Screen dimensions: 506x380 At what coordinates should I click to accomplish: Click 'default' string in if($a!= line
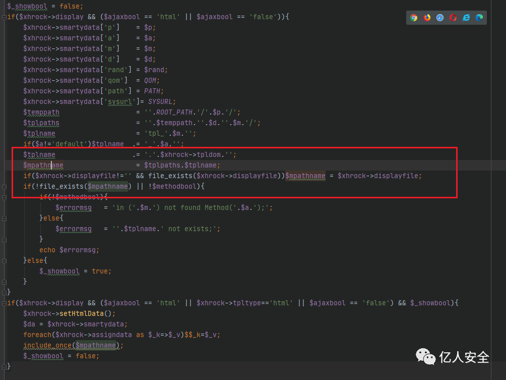coord(70,144)
